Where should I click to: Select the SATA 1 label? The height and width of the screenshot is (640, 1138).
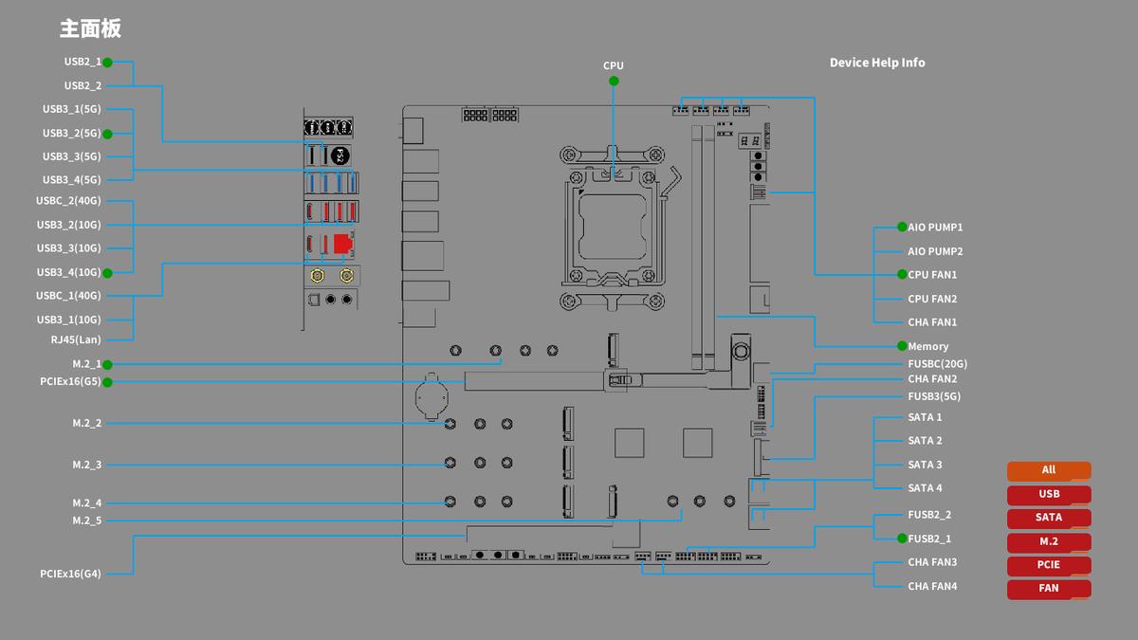click(x=925, y=417)
